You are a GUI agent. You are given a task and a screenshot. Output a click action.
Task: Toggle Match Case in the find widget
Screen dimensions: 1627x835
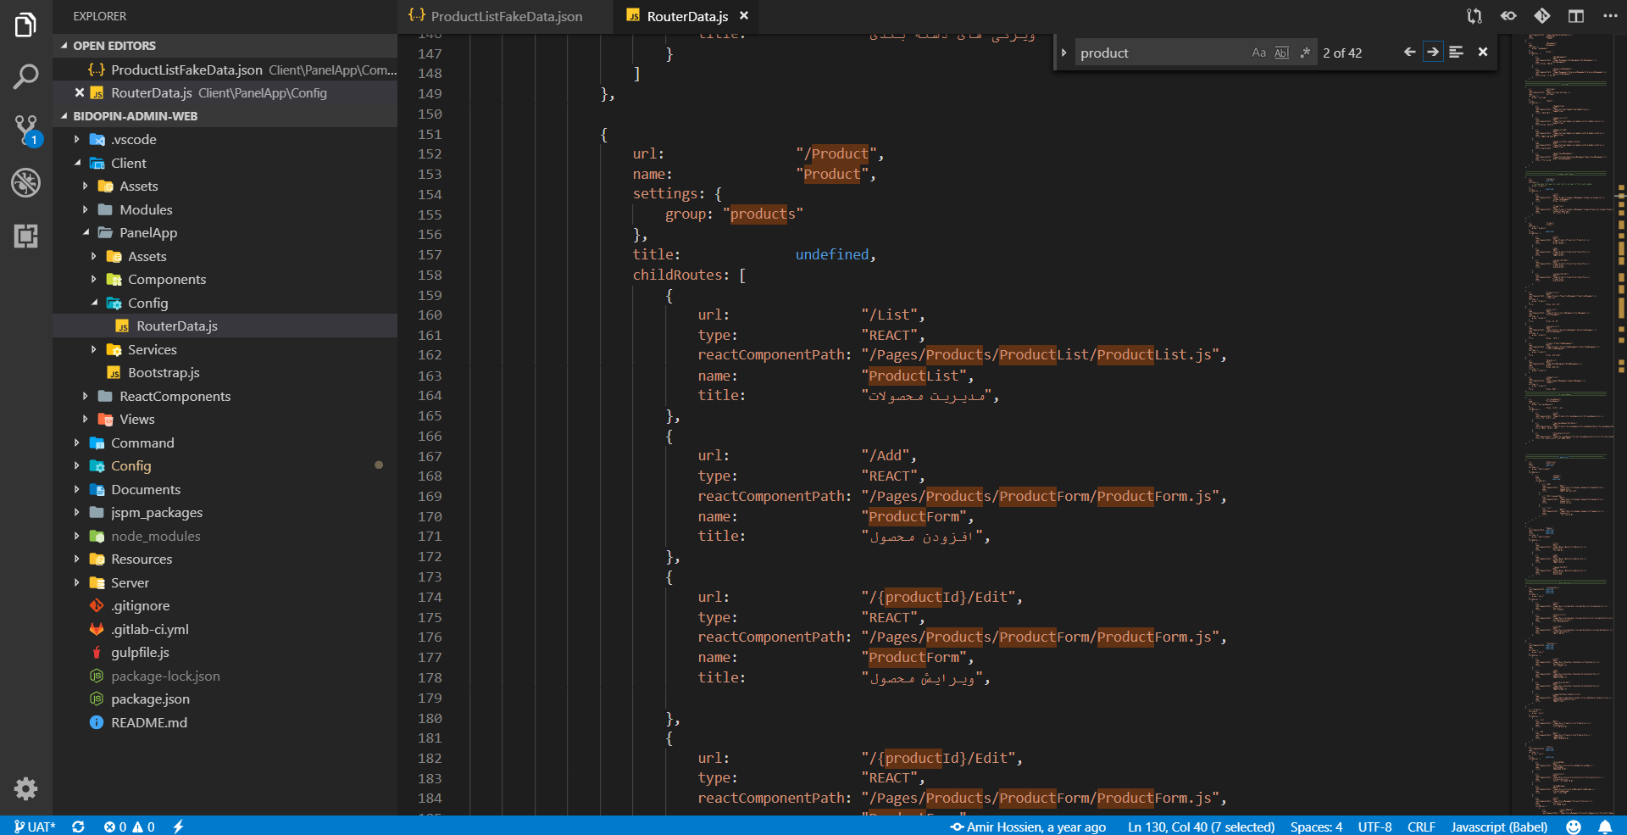point(1258,52)
